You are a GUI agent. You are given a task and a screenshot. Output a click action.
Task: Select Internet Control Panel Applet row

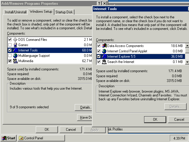click(x=141, y=51)
